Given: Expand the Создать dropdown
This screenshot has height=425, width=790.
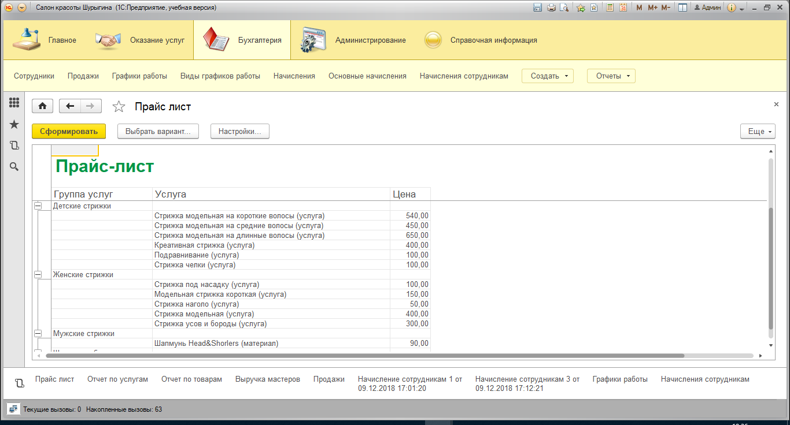Looking at the screenshot, I should pyautogui.click(x=548, y=76).
